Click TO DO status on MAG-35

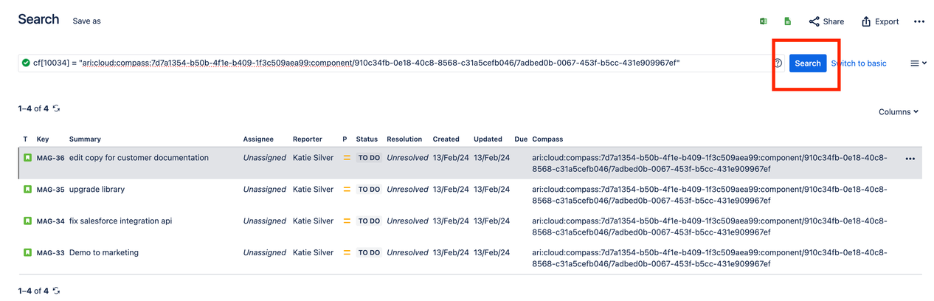369,190
